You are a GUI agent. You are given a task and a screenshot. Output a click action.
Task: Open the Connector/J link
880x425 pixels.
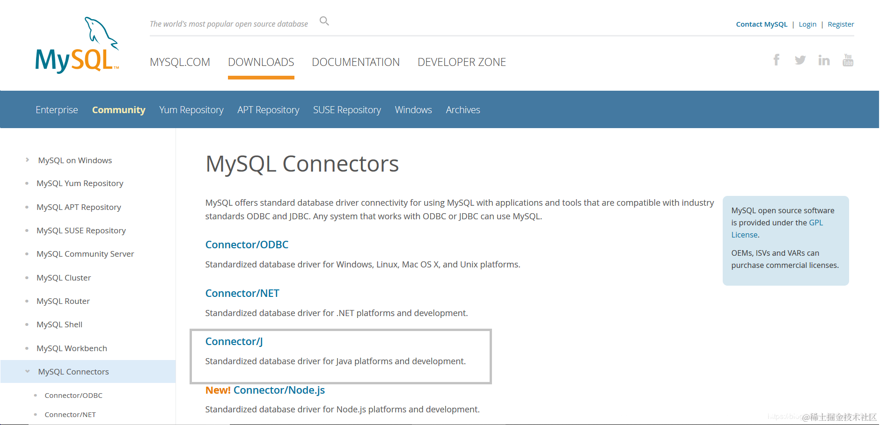click(x=234, y=341)
